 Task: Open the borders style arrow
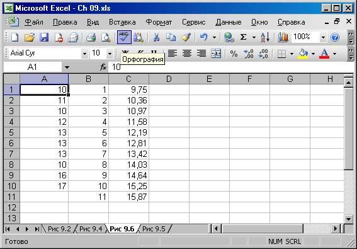click(x=292, y=54)
